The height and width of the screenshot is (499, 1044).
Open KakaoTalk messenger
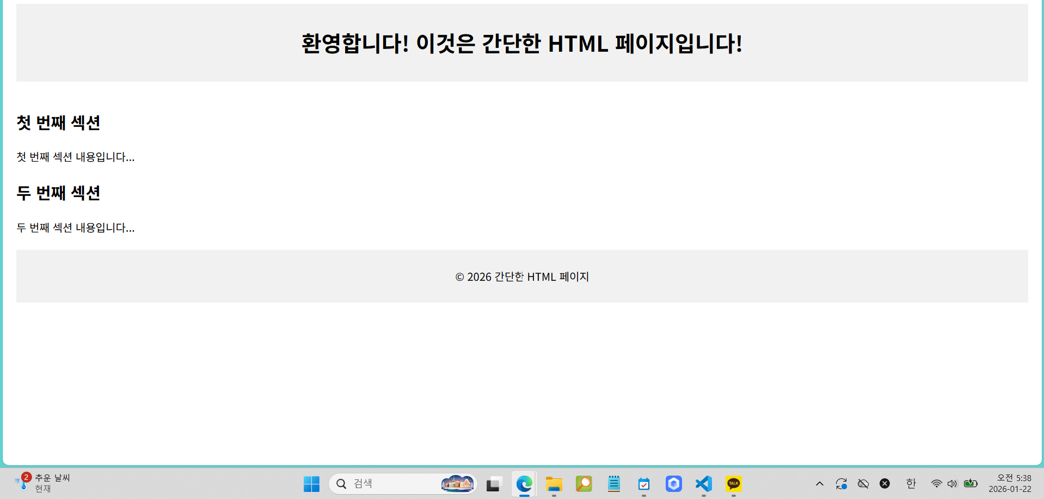[x=733, y=484]
